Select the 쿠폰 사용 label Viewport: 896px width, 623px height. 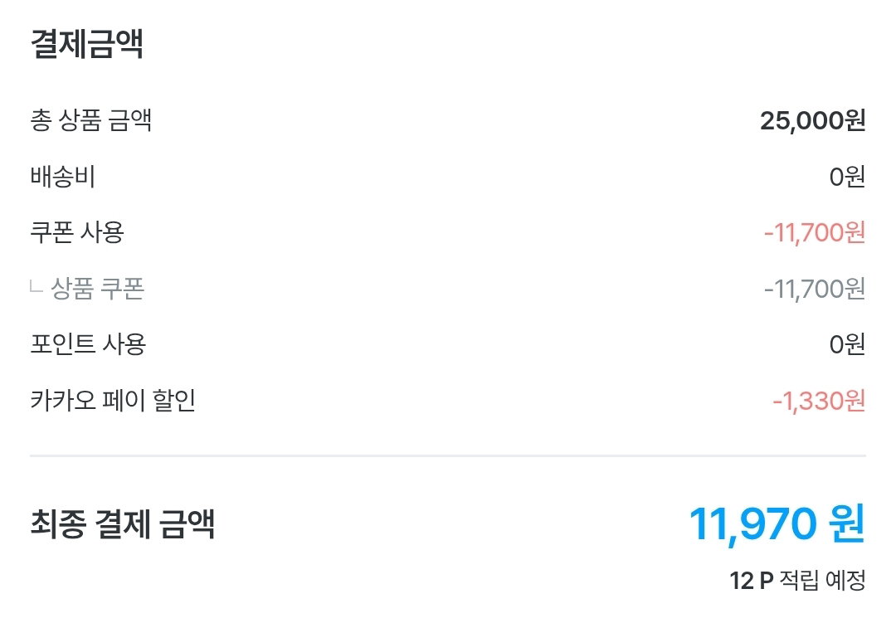pos(77,232)
